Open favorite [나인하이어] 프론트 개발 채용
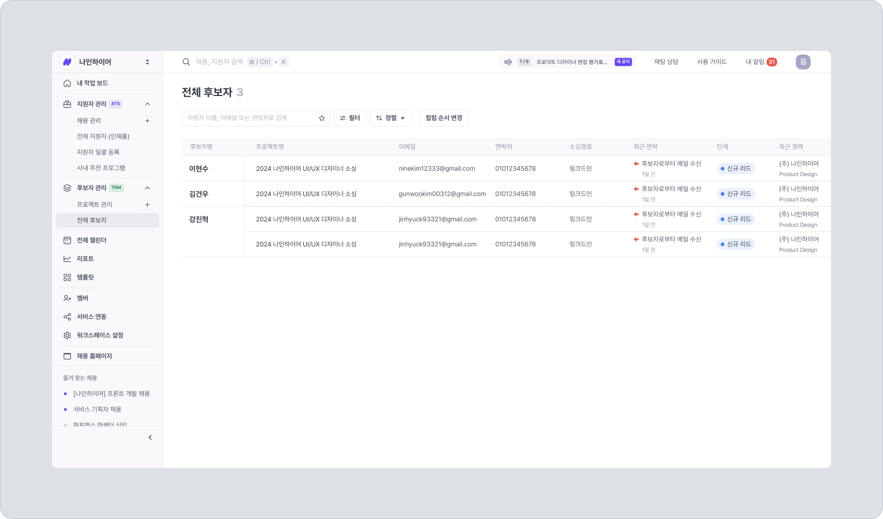883x519 pixels. coord(111,393)
